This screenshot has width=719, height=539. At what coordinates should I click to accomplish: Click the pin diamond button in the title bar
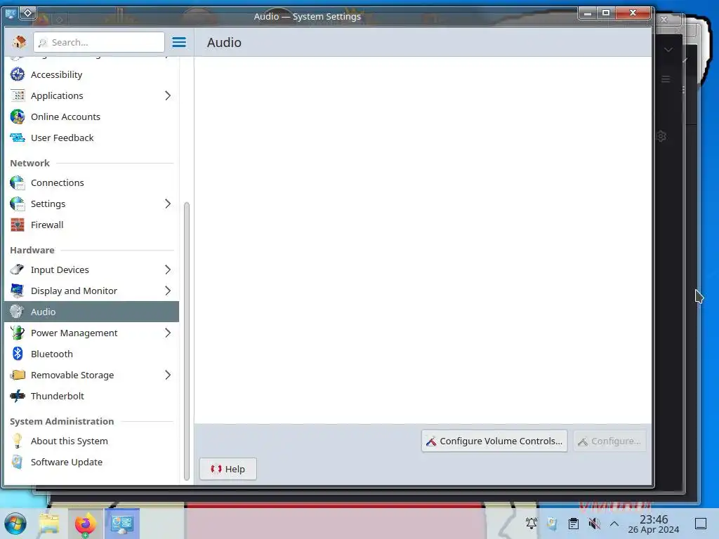[27, 13]
